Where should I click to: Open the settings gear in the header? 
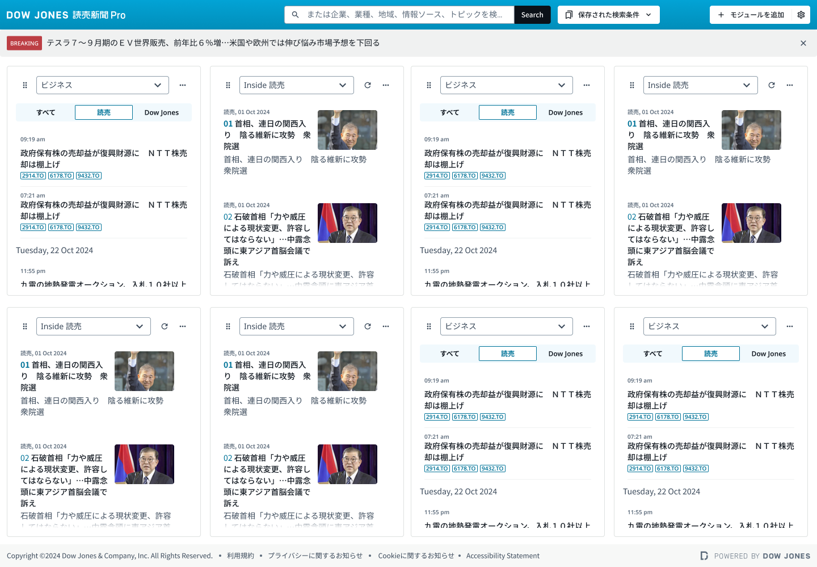801,15
